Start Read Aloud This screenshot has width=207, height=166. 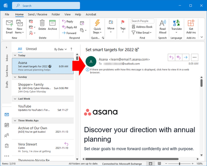pyautogui.click(x=163, y=27)
